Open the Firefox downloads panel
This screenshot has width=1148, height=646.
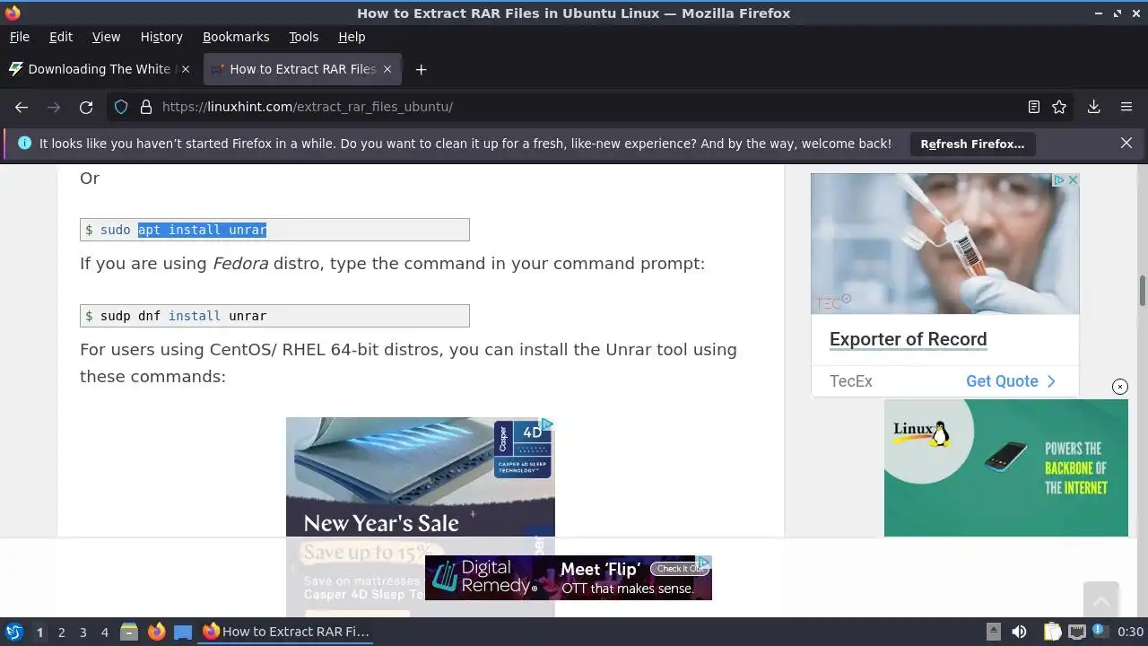(x=1094, y=107)
